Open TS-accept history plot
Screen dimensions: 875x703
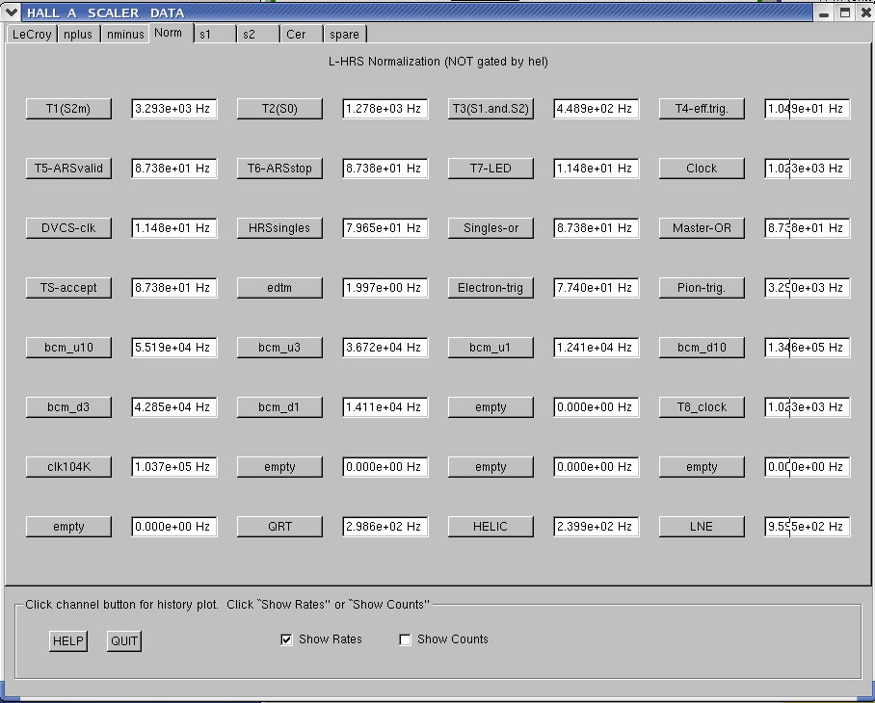point(68,288)
